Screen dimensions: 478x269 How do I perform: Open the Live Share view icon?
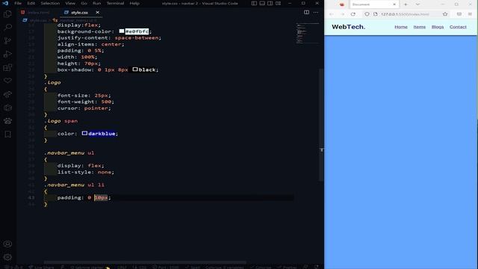tap(7, 94)
